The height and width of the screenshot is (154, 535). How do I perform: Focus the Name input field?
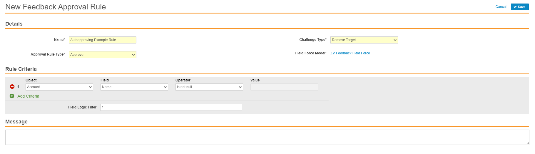pyautogui.click(x=102, y=40)
